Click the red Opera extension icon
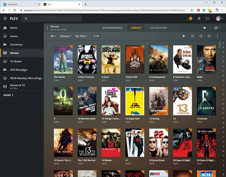This screenshot has width=226, height=177. point(199,10)
